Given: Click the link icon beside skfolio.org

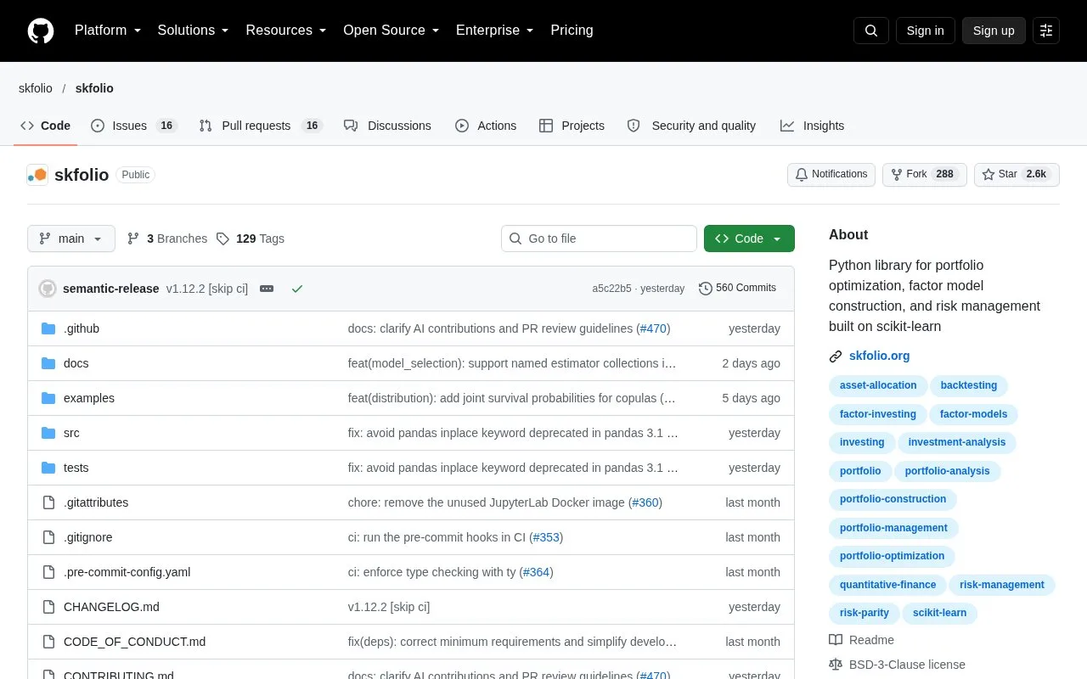Looking at the screenshot, I should (836, 356).
